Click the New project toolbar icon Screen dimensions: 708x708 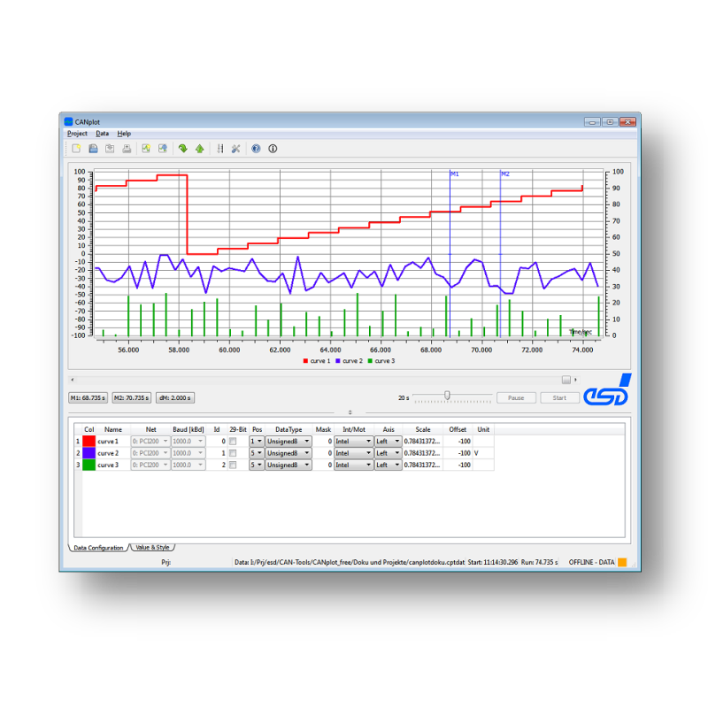pos(76,149)
